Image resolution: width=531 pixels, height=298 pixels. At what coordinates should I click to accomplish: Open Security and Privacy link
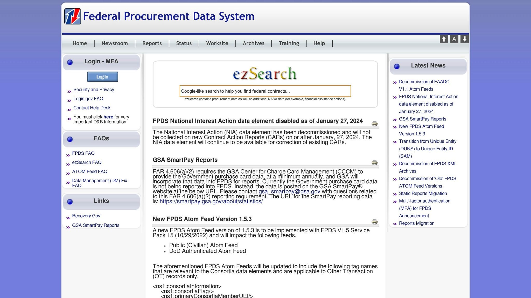(94, 90)
